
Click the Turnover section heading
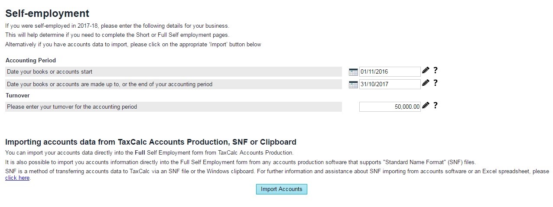[18, 95]
